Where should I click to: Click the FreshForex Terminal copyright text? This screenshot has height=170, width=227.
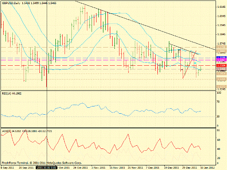point(42,163)
